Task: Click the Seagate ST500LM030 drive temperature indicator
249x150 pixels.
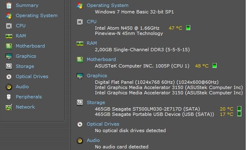Action: click(239, 109)
